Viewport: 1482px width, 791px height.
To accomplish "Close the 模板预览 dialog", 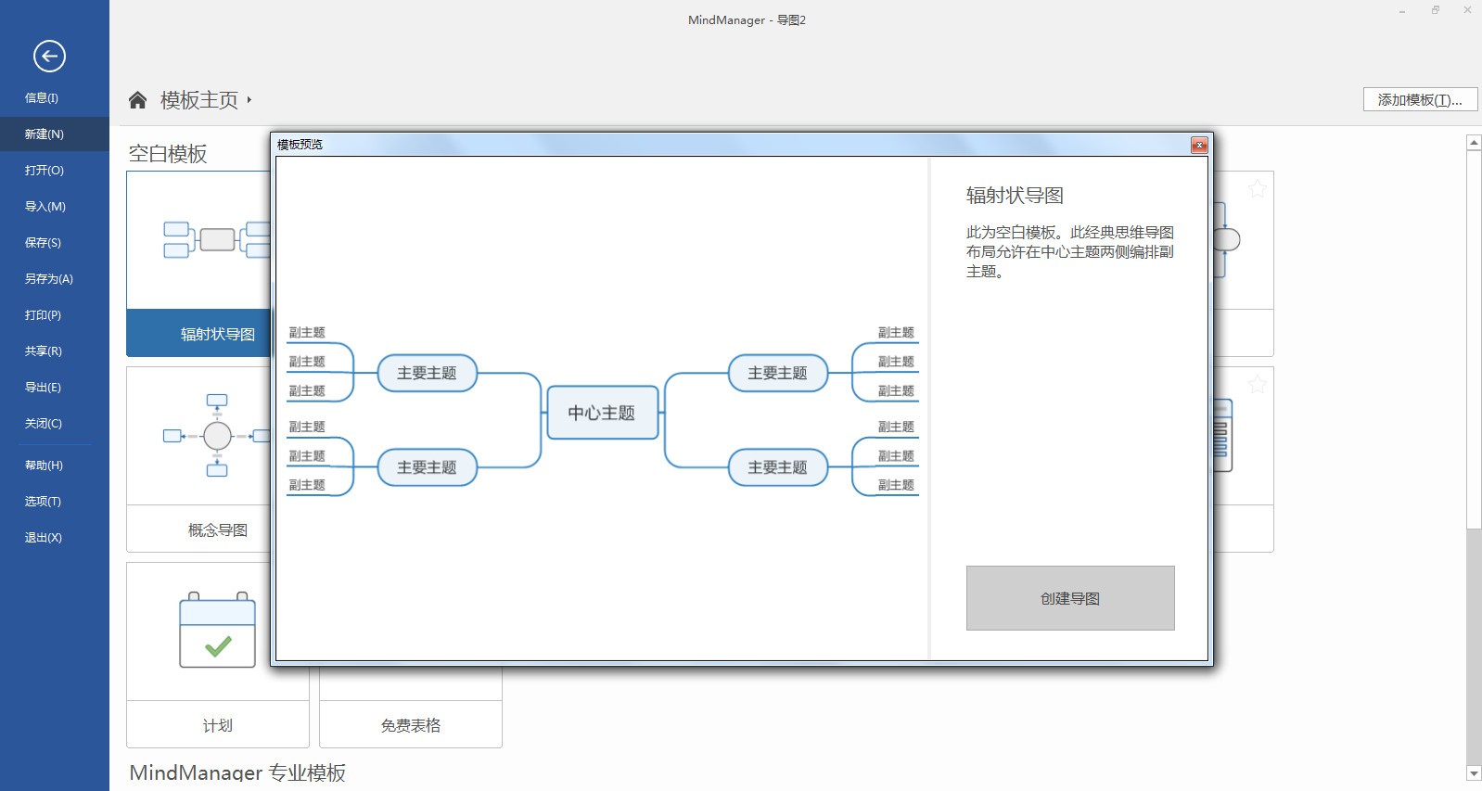I will 1198,145.
